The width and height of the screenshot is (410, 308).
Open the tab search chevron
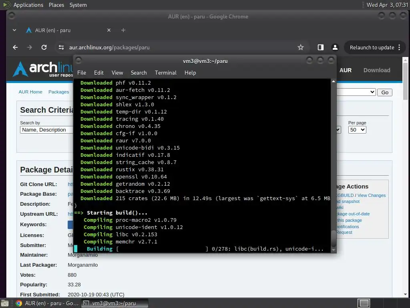[x=14, y=30]
